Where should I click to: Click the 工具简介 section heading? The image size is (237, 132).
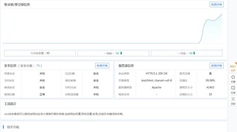10,104
